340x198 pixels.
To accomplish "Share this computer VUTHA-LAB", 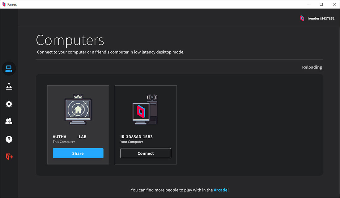I will pyautogui.click(x=78, y=153).
